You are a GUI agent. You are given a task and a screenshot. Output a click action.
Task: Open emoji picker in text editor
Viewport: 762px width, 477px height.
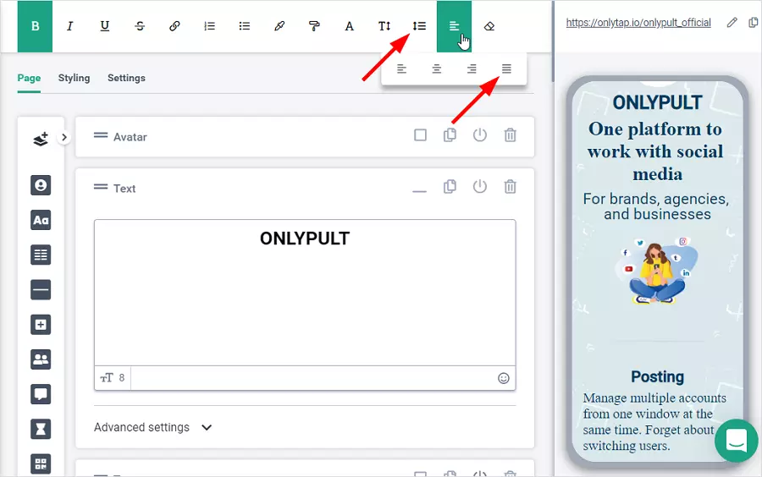click(504, 378)
